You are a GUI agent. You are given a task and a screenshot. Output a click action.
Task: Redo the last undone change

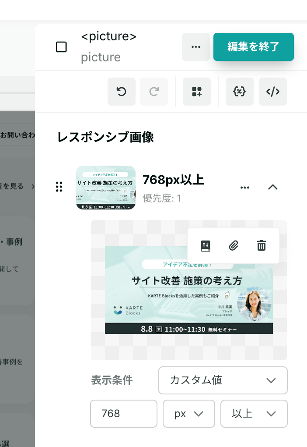[154, 92]
